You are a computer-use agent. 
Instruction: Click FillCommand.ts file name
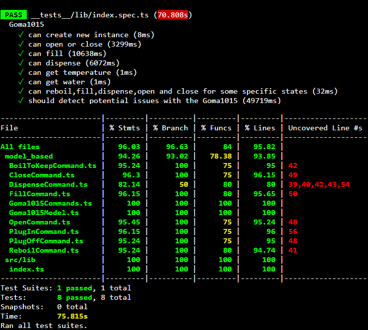40,194
